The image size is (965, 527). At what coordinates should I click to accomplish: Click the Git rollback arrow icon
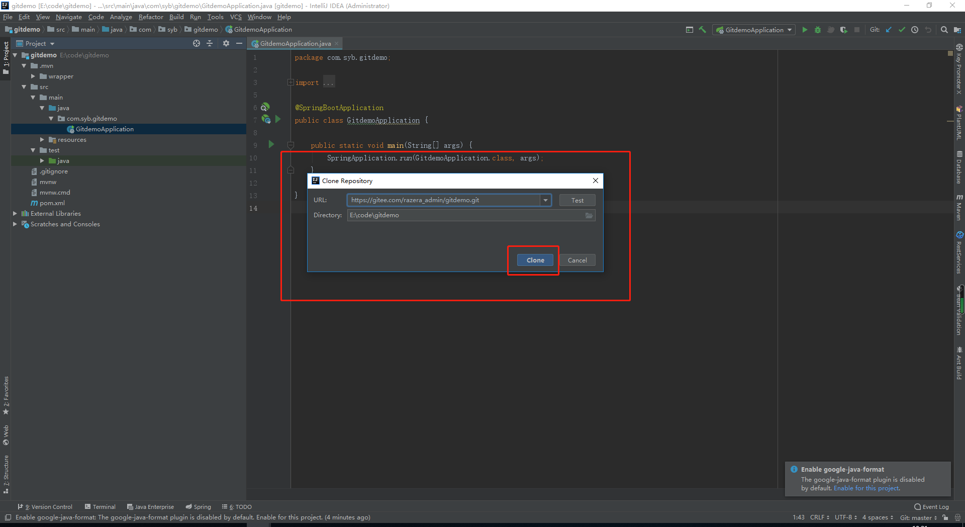(x=928, y=30)
